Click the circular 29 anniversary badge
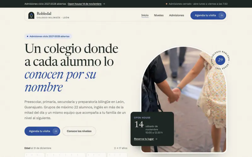252x157 pixels. [x=220, y=60]
